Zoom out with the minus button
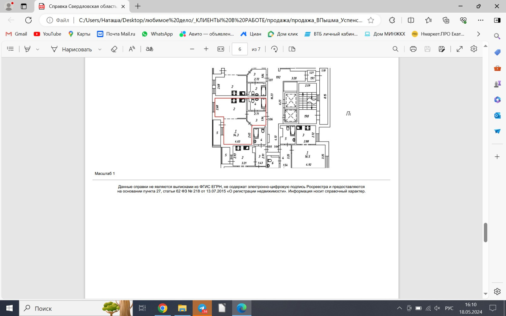 [x=192, y=49]
